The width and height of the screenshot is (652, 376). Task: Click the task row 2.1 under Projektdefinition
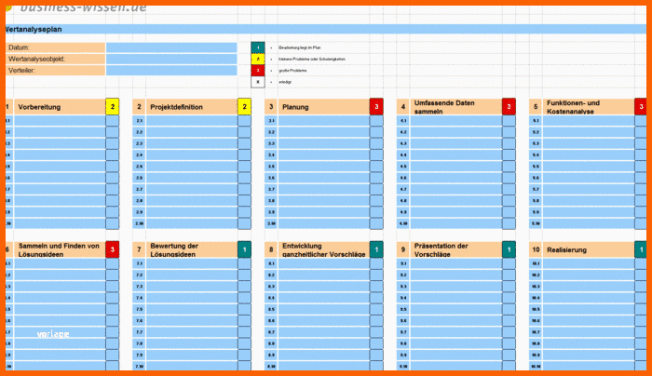point(191,121)
